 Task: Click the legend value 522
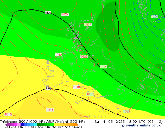pos(34,127)
